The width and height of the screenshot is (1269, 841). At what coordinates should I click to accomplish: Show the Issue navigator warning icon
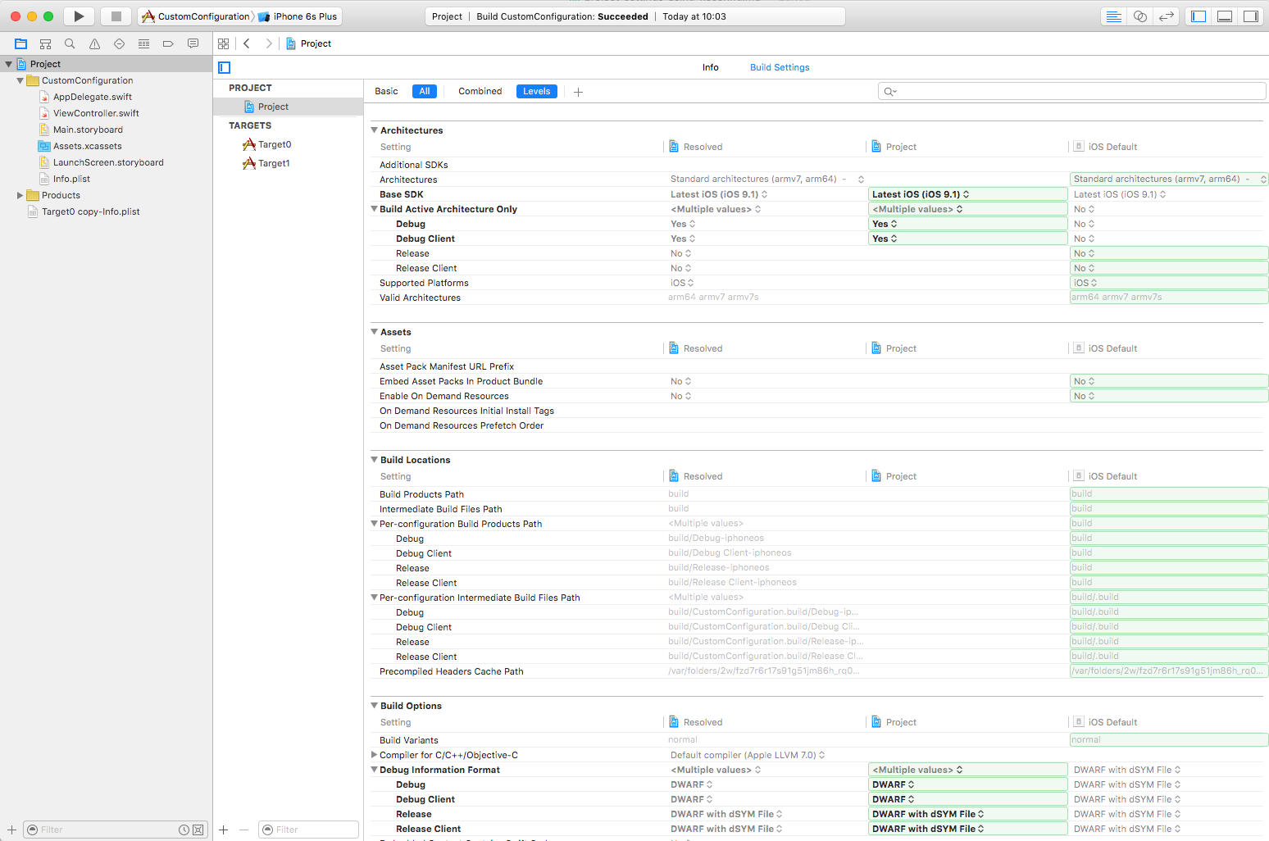tap(94, 44)
